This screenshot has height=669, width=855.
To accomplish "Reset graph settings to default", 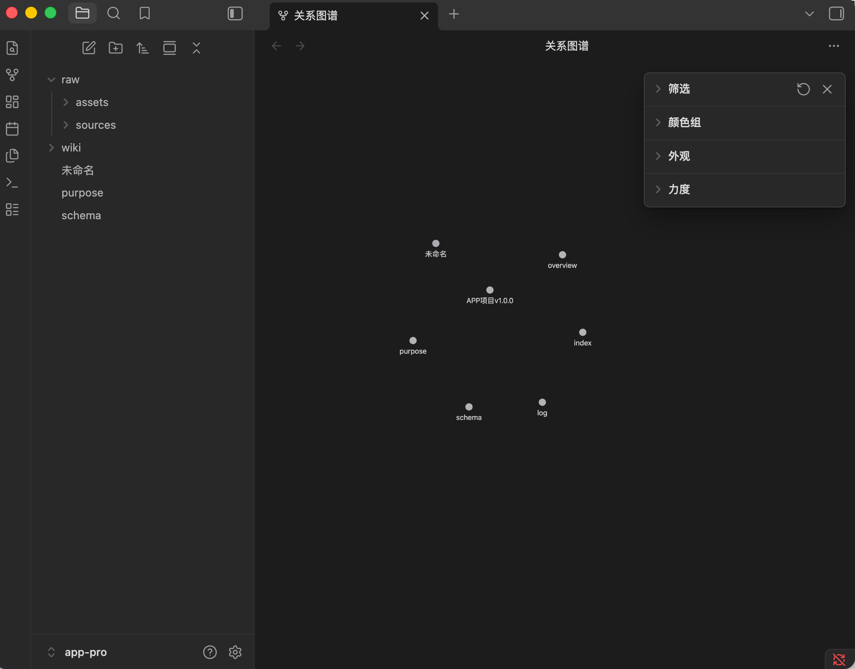I will (803, 89).
